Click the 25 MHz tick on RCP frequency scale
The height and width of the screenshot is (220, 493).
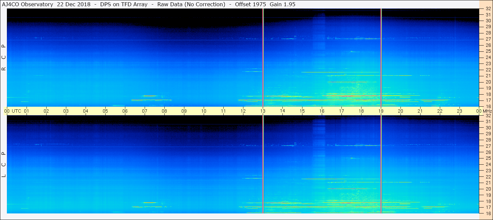(x=488, y=51)
